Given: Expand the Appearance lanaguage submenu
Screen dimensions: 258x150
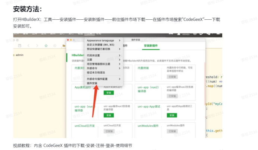Looking at the screenshot, I should point(104,41).
